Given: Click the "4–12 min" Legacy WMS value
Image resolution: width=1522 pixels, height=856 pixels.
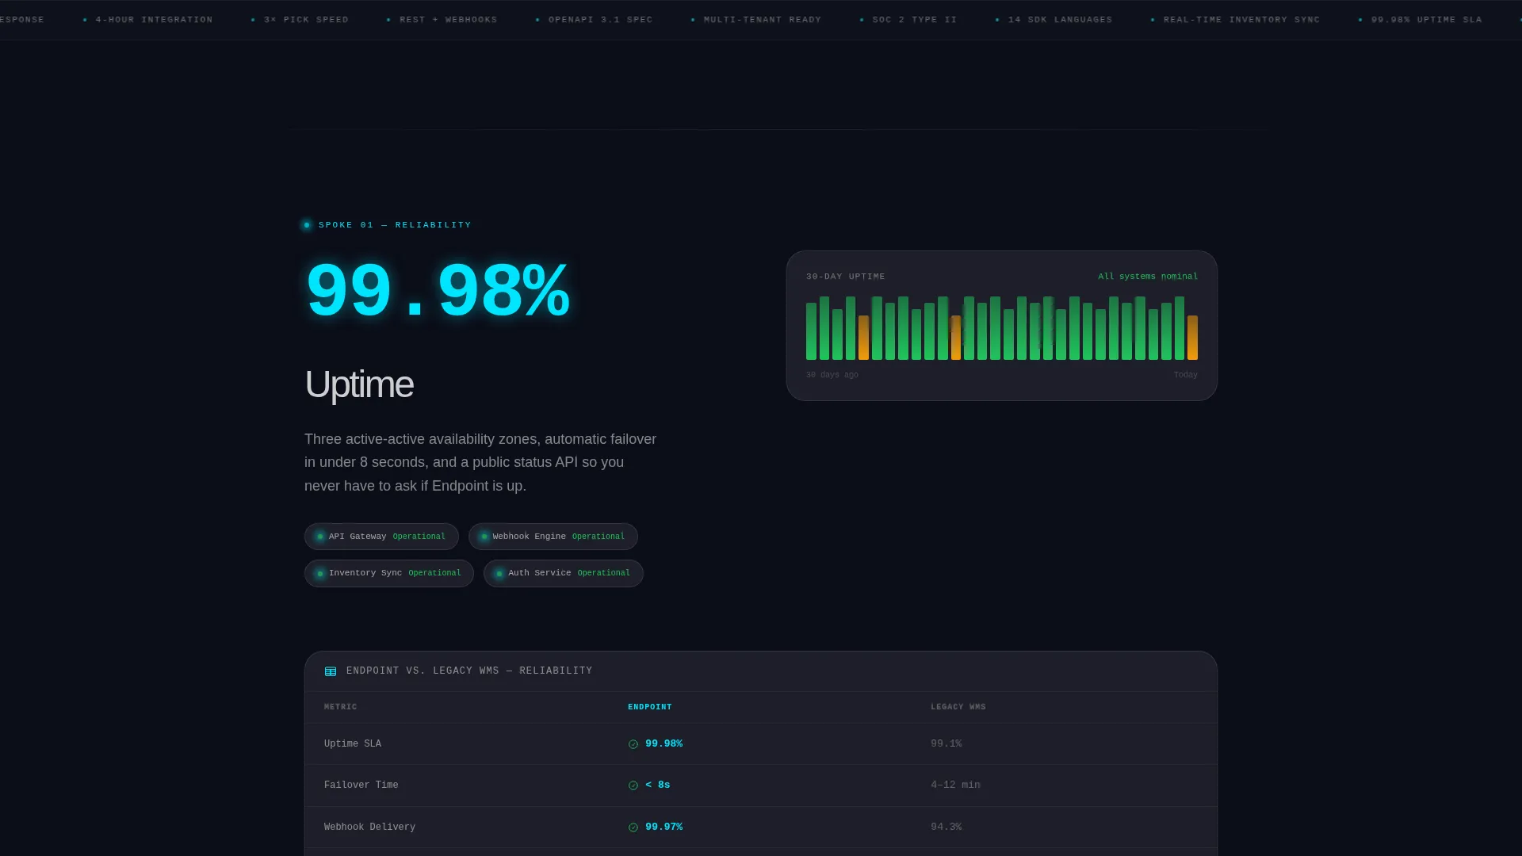Looking at the screenshot, I should click(955, 785).
